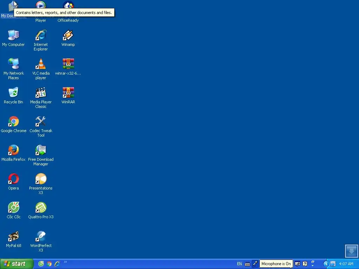359x269 pixels.
Task: Show hidden tray icons with the arrow
Action: (326, 264)
